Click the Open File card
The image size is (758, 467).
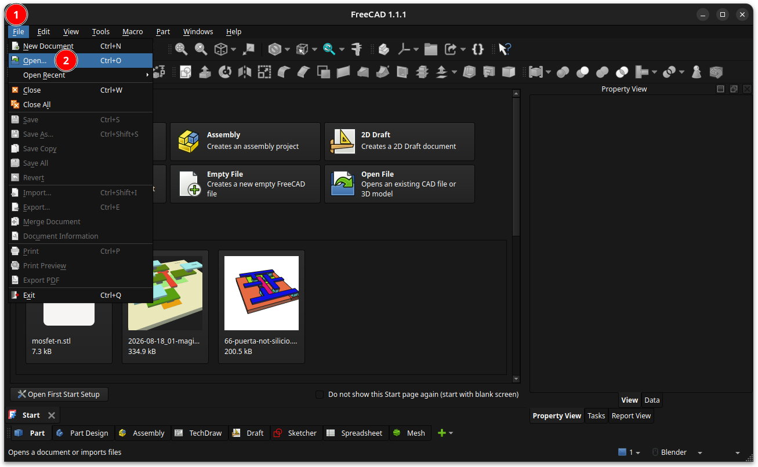pos(400,184)
